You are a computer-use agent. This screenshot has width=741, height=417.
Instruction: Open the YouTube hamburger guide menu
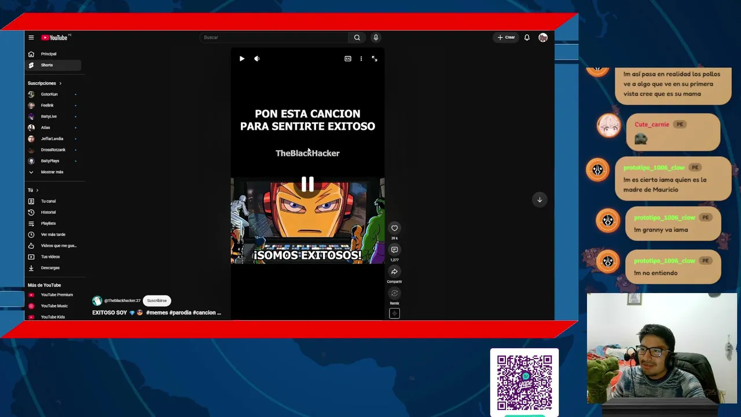pos(31,38)
